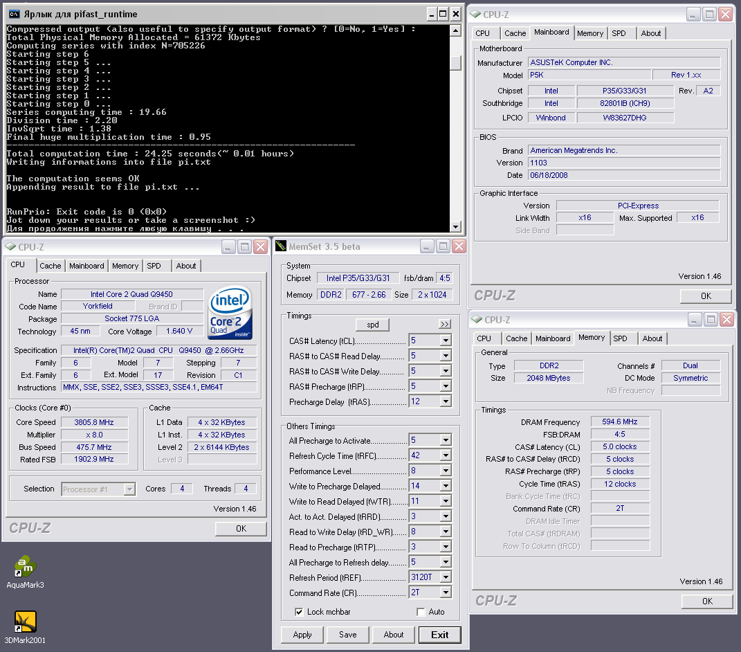Screen dimensions: 741x652
Task: Click the DRAM Frequency 594.6 MHz field
Action: click(619, 422)
